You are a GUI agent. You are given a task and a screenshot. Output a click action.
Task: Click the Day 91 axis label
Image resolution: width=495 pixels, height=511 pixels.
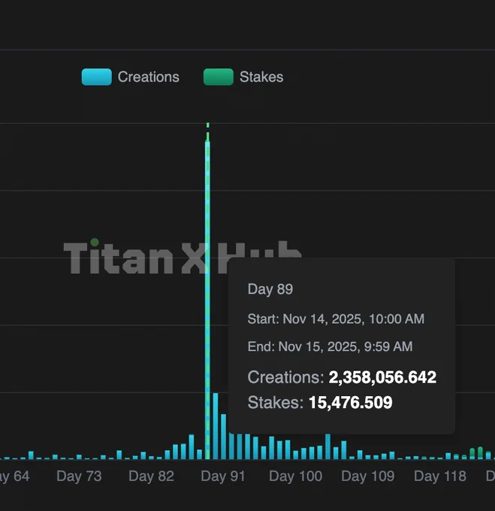point(223,476)
